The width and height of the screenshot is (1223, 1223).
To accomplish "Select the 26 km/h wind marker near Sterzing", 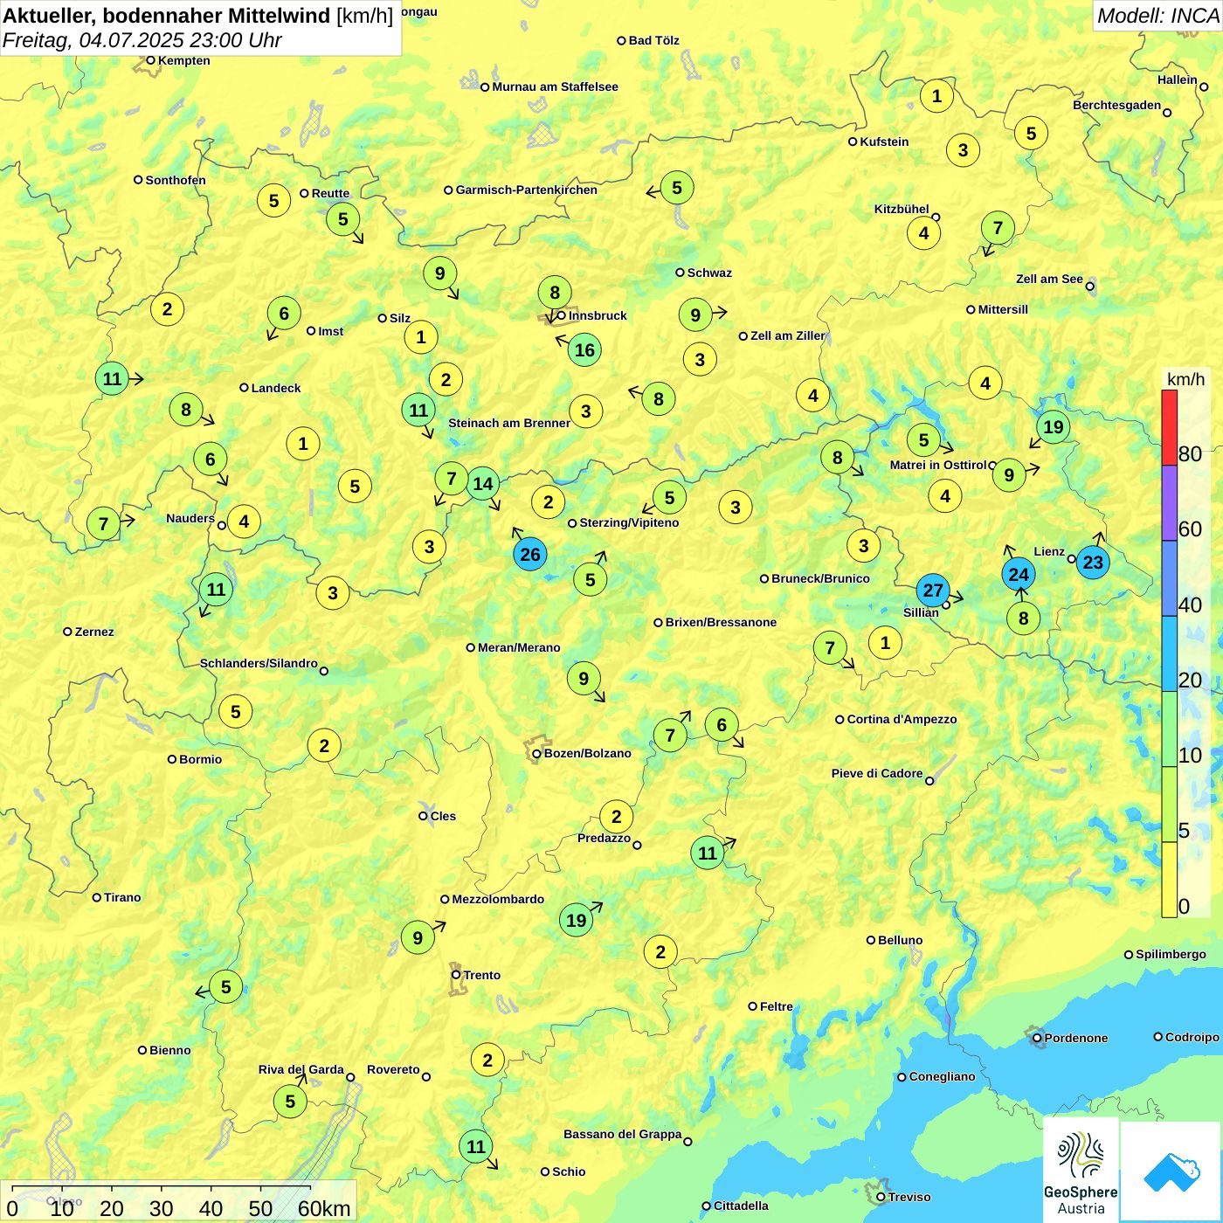I will [530, 554].
